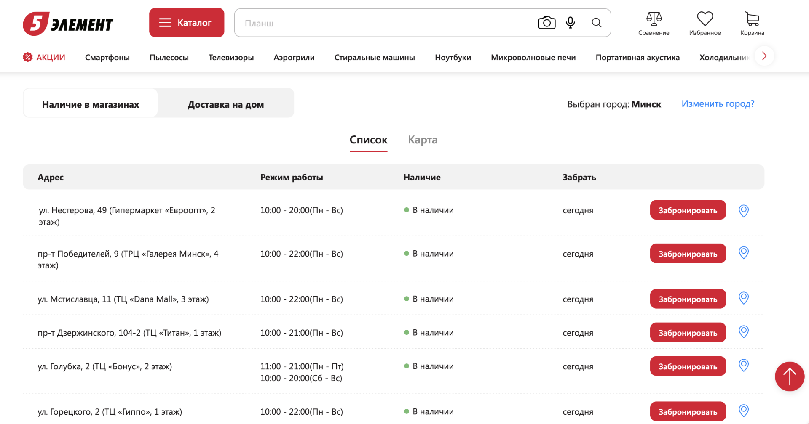Open the АКЦИИ promotions menu item
Image resolution: width=809 pixels, height=424 pixels.
44,57
